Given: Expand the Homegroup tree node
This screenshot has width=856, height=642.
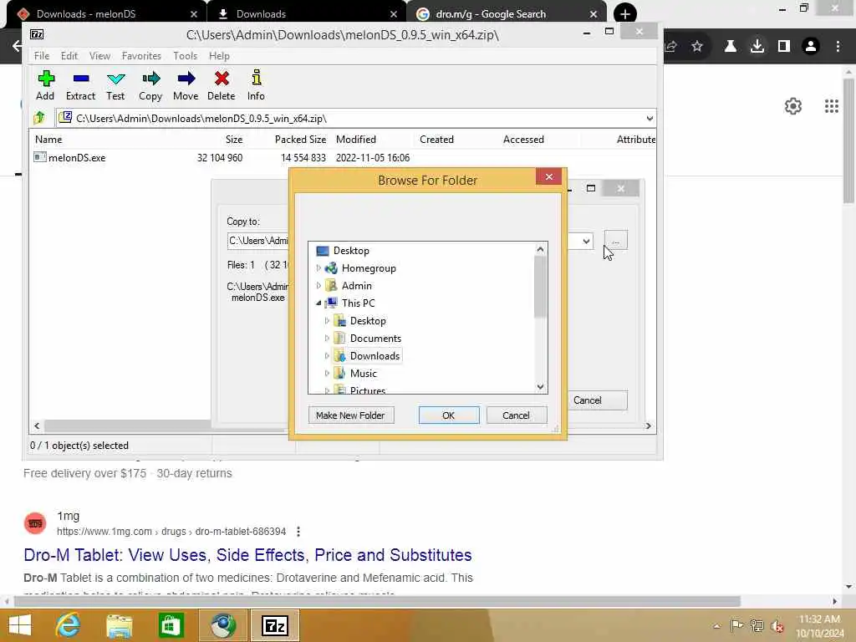Looking at the screenshot, I should click(318, 268).
